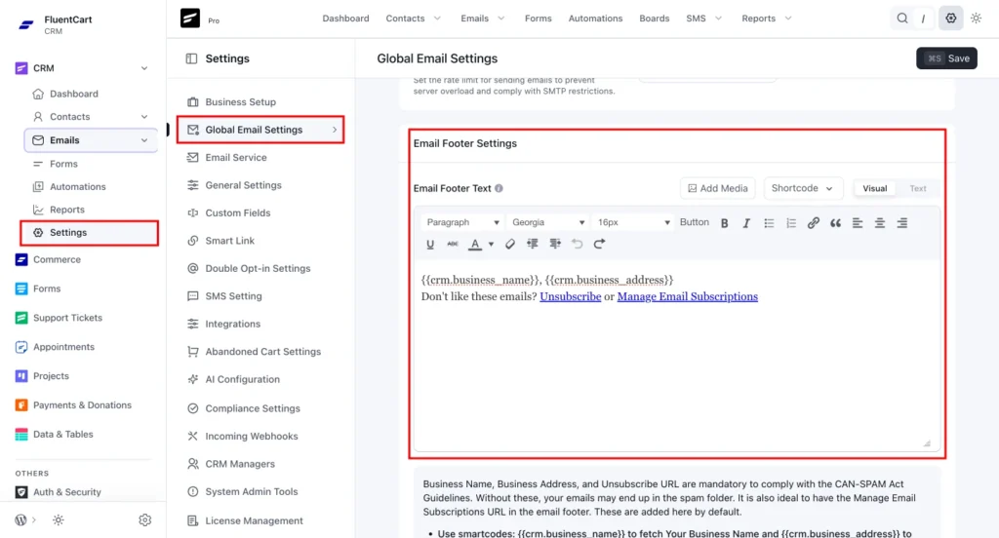Apply strikethrough formatting
Viewport: 999px width, 538px height.
click(x=453, y=244)
